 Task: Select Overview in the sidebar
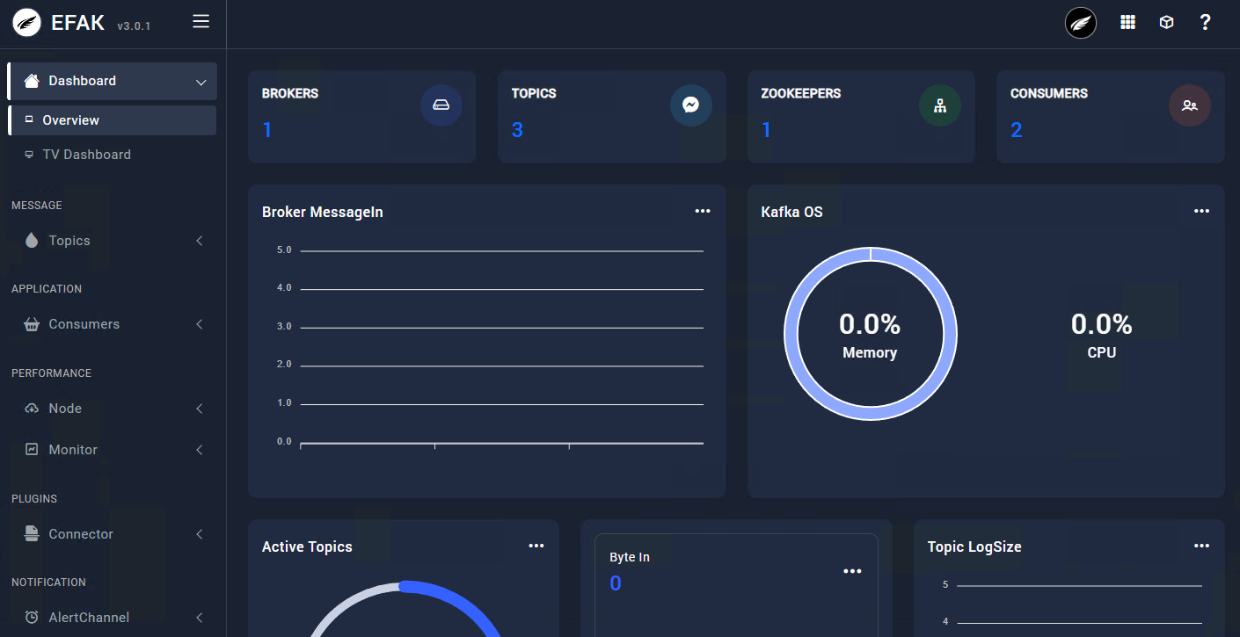point(112,120)
